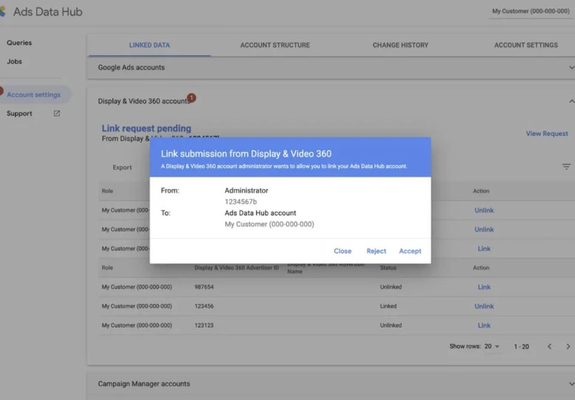Click the My Customer role cell for advertiser 987654
575x400 pixels.
click(137, 287)
